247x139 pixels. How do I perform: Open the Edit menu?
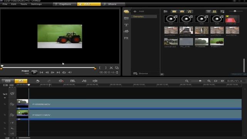pyautogui.click(x=14, y=4)
